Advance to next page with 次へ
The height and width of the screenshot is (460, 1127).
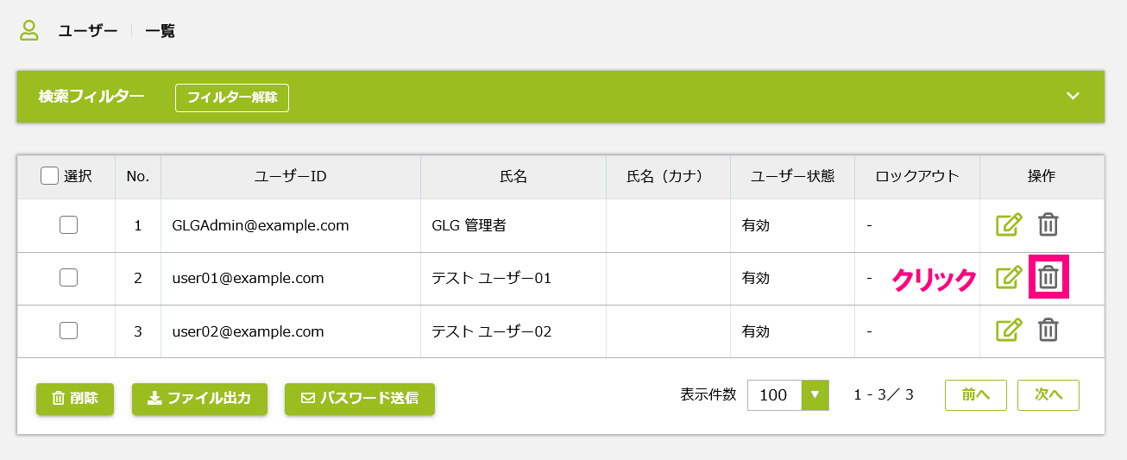pos(1048,394)
